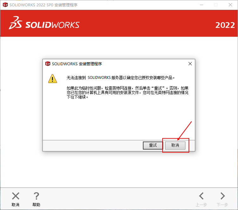This screenshot has width=238, height=210.
Task: Click the first warning line 无法连接到 SOLIDWORKS 服务器
Action: pos(121,78)
